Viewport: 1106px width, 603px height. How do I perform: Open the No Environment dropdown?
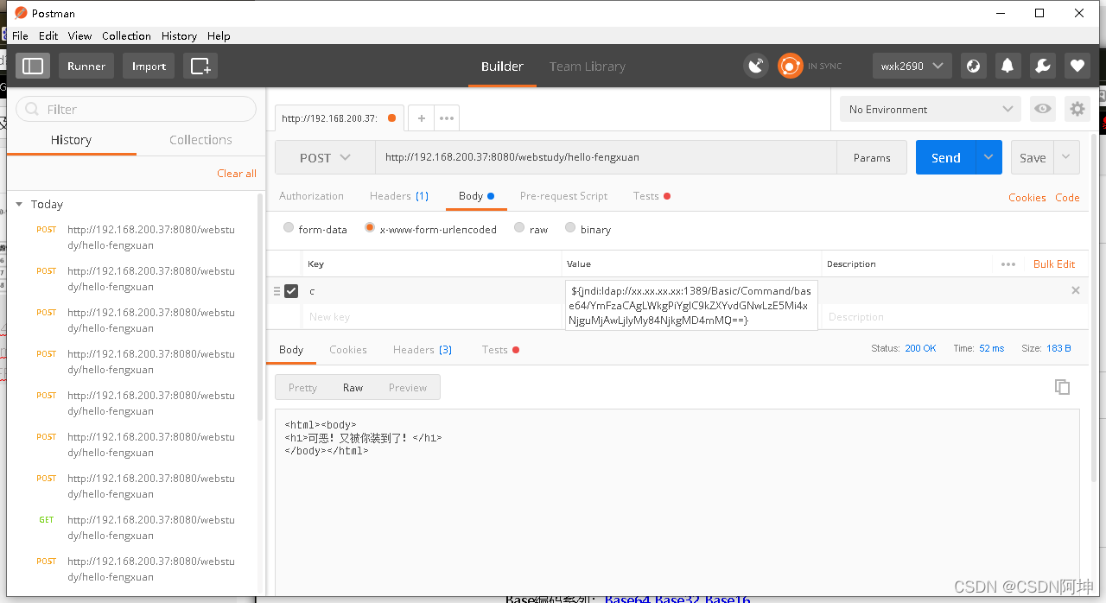(x=931, y=109)
